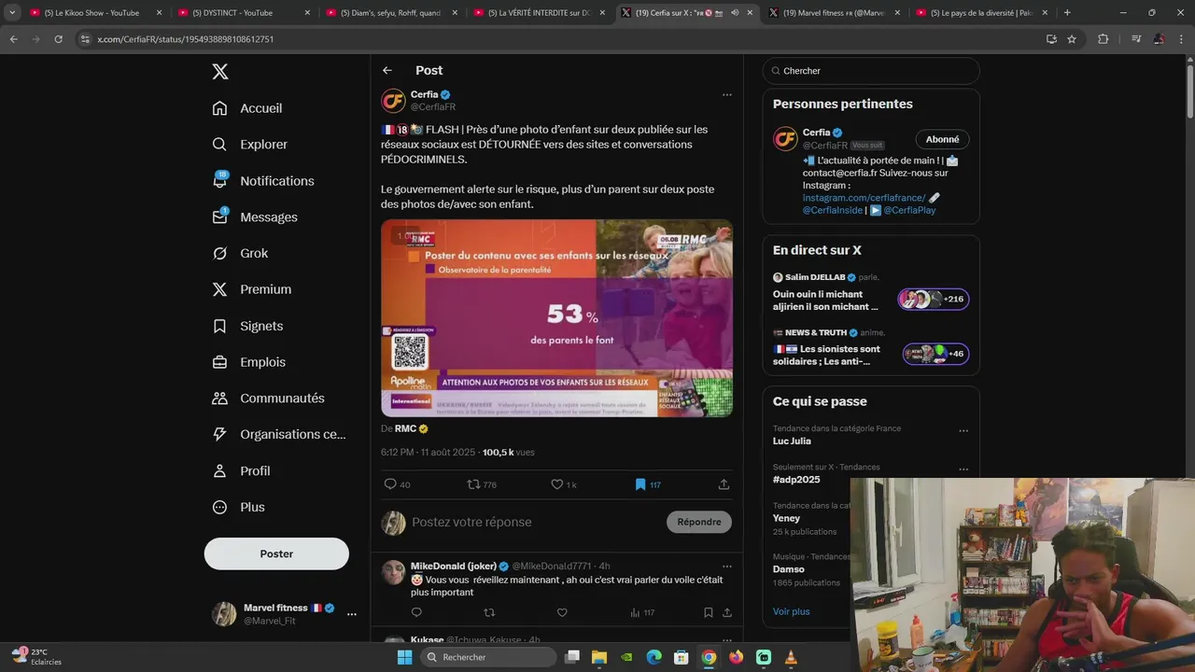1195x672 pixels.
Task: Open File Explorer from taskbar
Action: point(599,657)
